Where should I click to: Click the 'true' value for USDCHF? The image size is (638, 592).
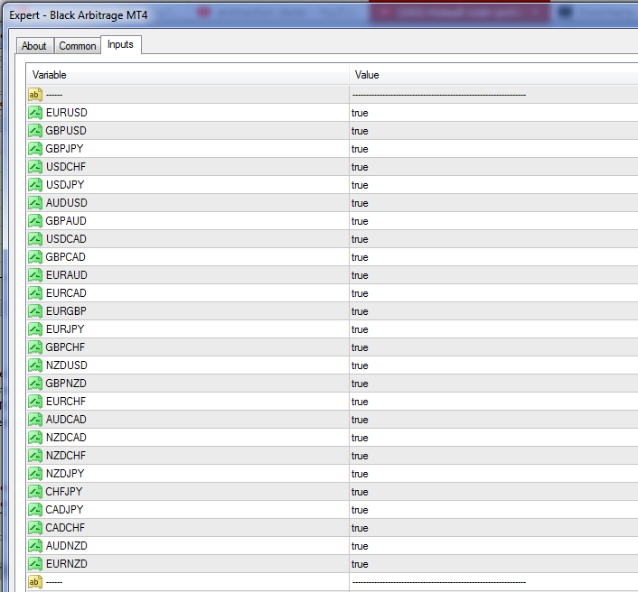click(x=360, y=167)
